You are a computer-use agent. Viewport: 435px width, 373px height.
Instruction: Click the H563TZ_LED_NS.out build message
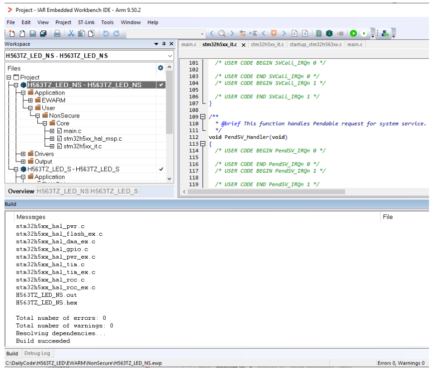tap(46, 295)
